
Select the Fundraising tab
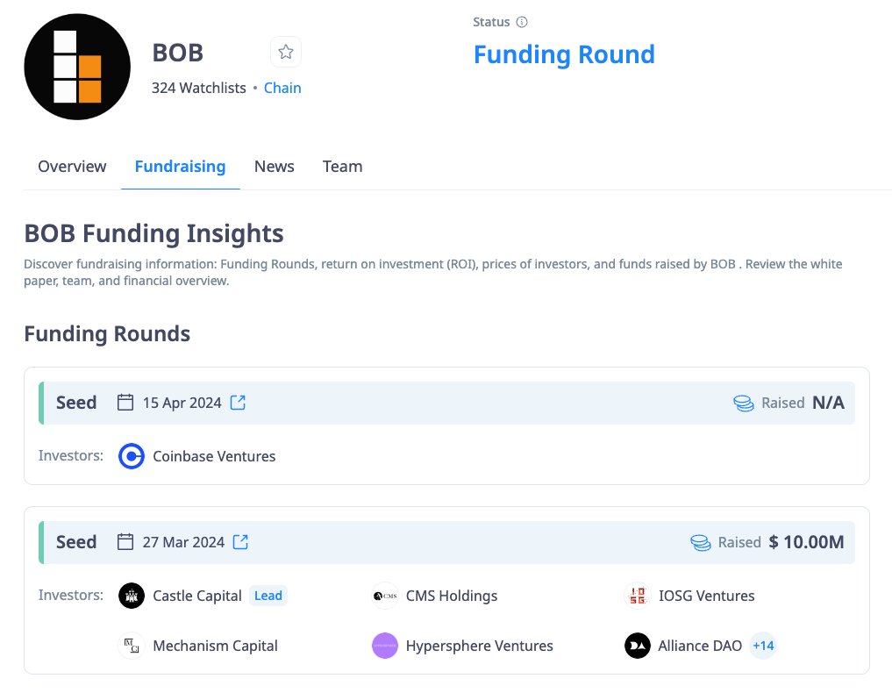(x=180, y=167)
